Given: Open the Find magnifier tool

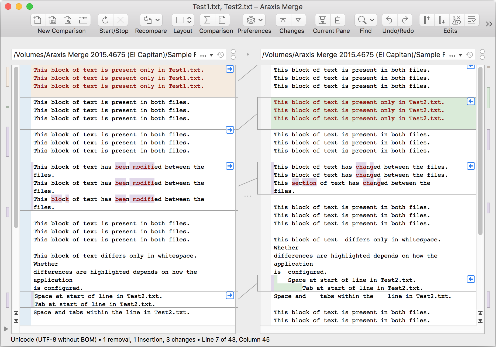Looking at the screenshot, I should 361,20.
